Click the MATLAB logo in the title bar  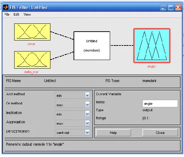click(6, 7)
